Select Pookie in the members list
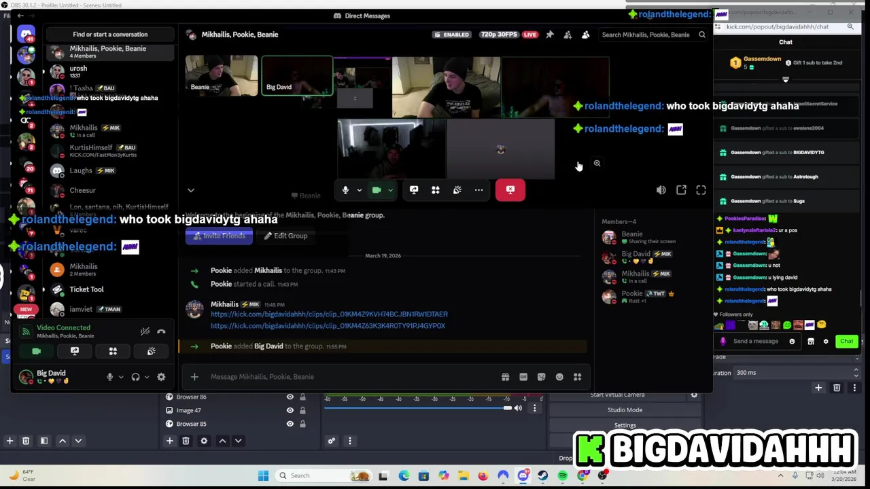The height and width of the screenshot is (489, 870). (x=652, y=296)
